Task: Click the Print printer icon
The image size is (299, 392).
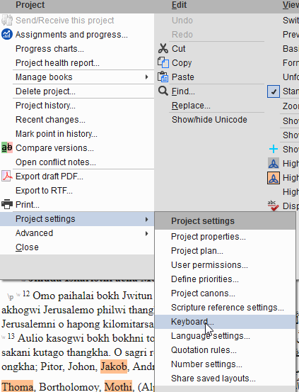Action: coord(7,204)
